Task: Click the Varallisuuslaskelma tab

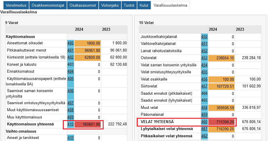Action: pyautogui.click(x=170, y=5)
